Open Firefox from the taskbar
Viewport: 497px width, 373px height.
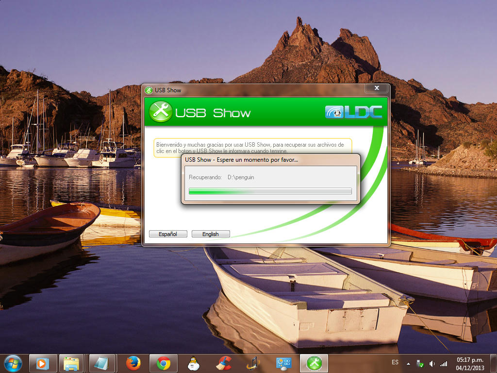(133, 363)
